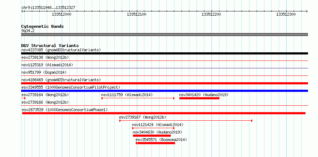Viewport: 318px width, 157px height.
Task: Click ruler position 133512000
Action: 62,14
